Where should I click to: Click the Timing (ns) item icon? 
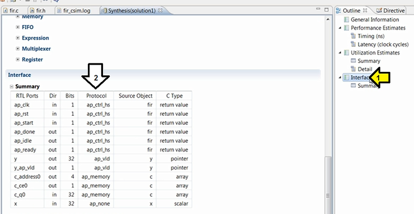click(353, 36)
